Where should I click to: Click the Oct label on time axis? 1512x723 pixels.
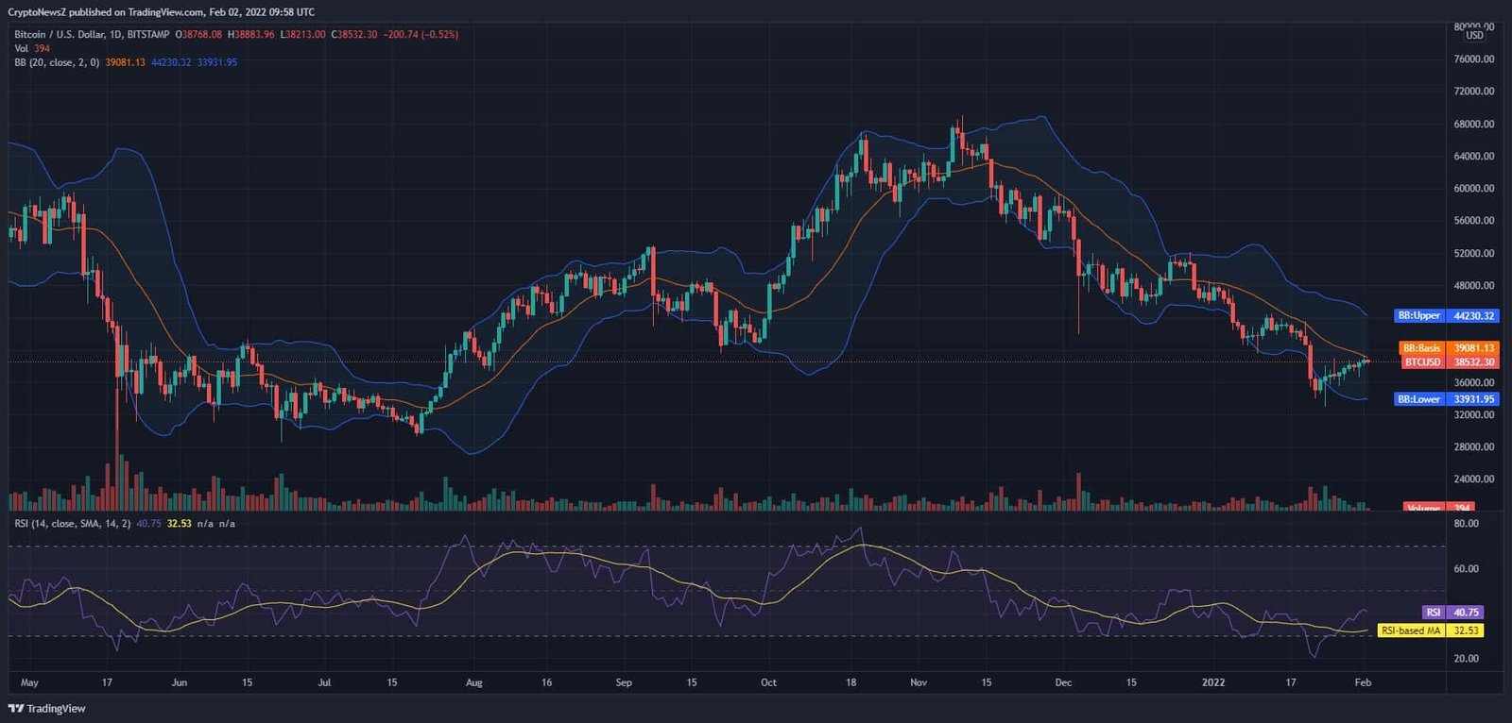point(768,682)
